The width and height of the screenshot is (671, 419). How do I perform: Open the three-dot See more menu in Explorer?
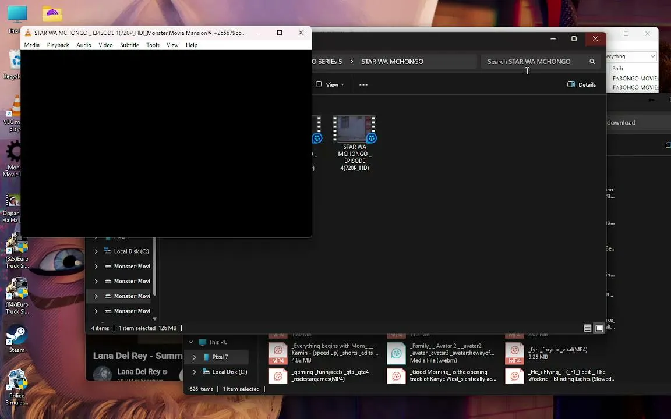coord(363,84)
